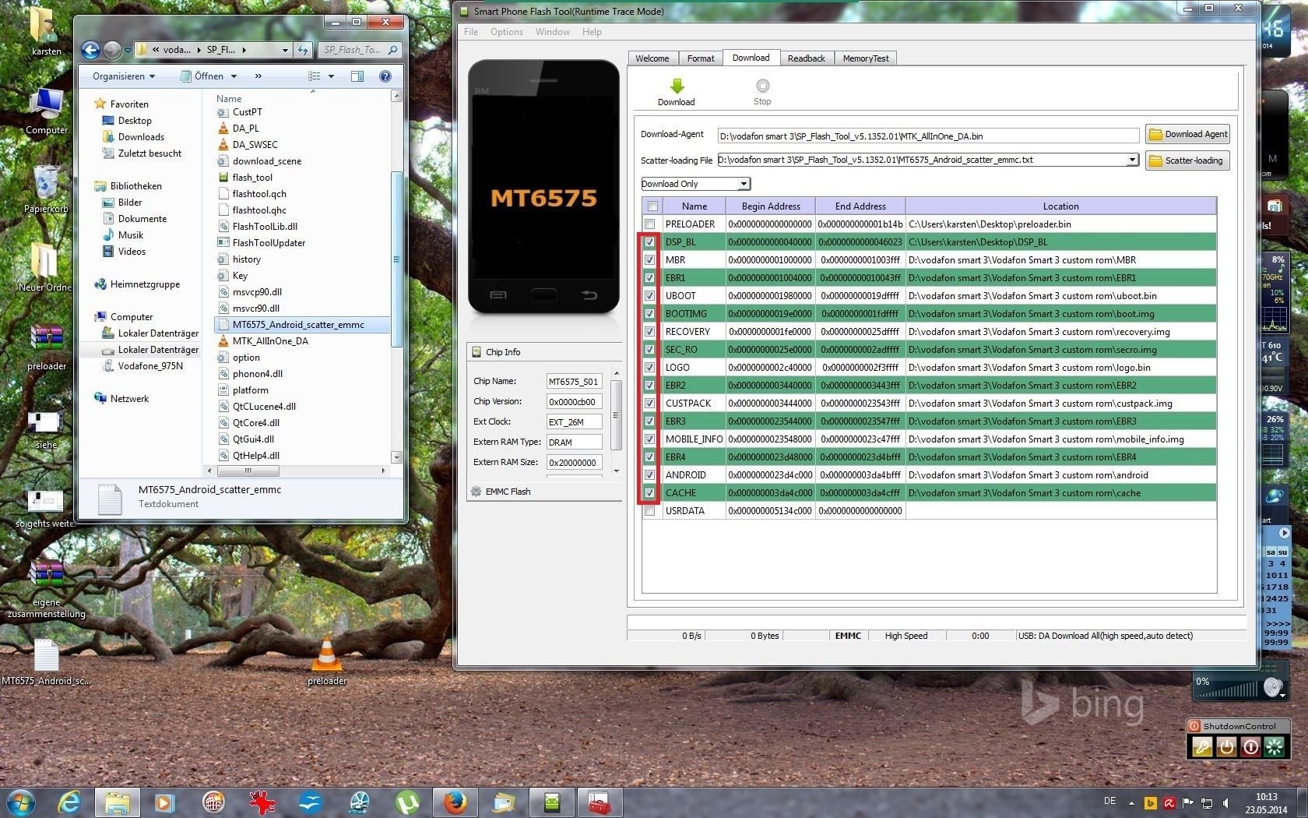The width and height of the screenshot is (1308, 818).
Task: Sort table by Location header
Action: 1060,206
